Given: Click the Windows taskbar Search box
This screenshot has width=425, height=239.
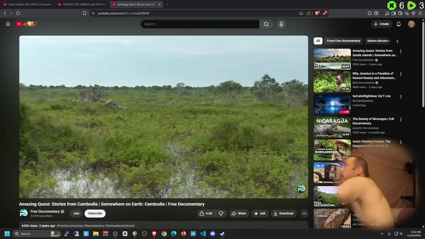Looking at the screenshot, I should [x=37, y=234].
